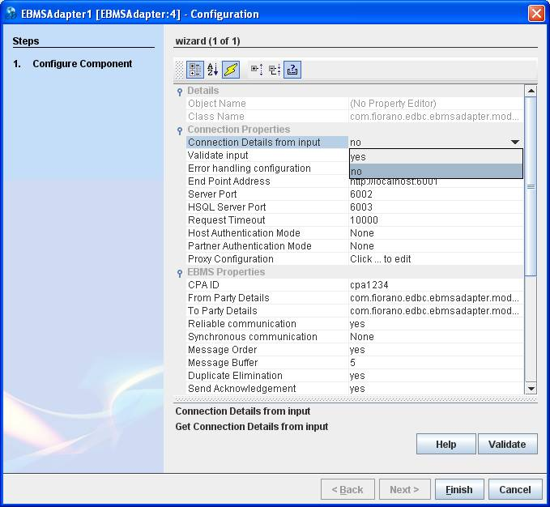Choose 'yes' in the dropdown list

click(x=436, y=157)
